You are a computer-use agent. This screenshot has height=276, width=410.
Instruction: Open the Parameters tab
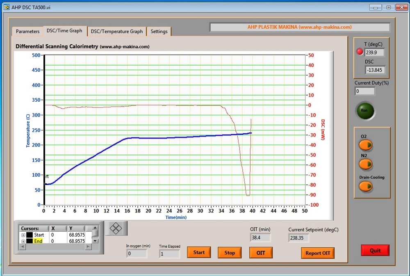pyautogui.click(x=27, y=32)
